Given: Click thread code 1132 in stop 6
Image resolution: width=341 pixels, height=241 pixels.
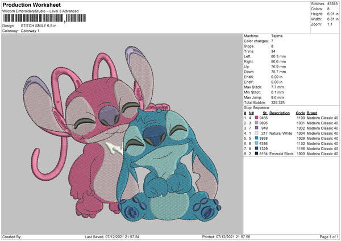Looking at the screenshot, I should (x=301, y=144).
